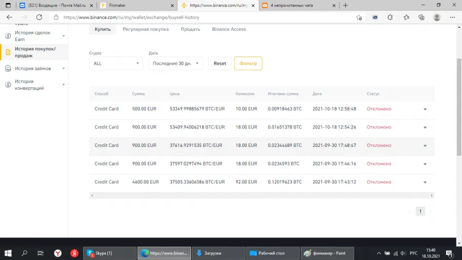Image resolution: width=462 pixels, height=260 pixels.
Task: Go to pagination page 1
Action: pos(420,211)
